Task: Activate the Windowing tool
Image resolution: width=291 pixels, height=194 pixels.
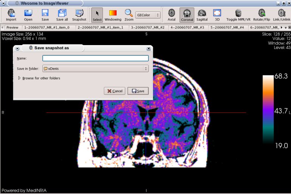Action: click(113, 15)
